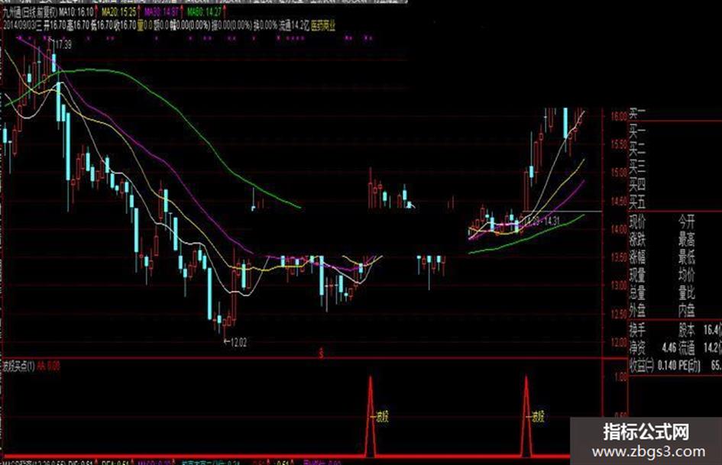Click the 14.00 price axis tick
Viewport: 722px width, 465px height.
coord(618,229)
